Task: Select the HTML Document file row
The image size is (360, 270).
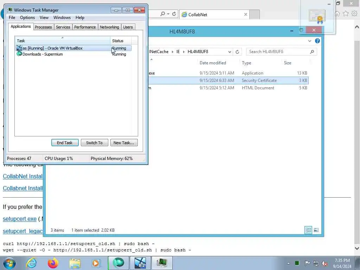Action: pos(228,88)
